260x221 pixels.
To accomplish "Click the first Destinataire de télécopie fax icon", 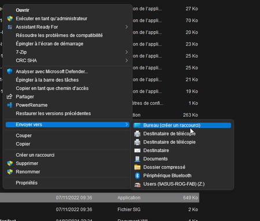I will pos(138,134).
